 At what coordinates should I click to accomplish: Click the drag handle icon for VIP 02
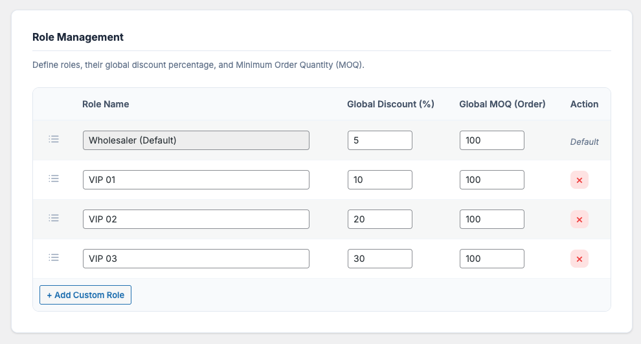pos(54,218)
